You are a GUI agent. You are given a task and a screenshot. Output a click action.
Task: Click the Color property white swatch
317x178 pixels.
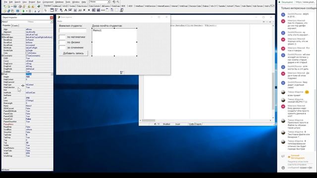(x=27, y=53)
